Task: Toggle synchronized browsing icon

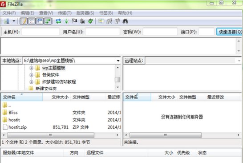Action: point(117,21)
